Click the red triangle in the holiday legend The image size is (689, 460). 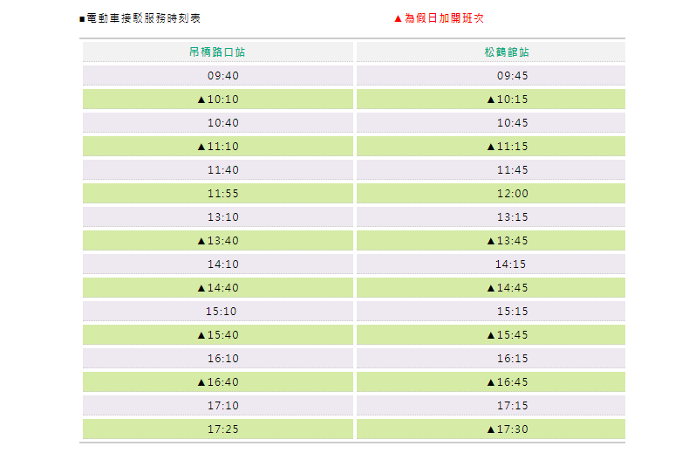(398, 18)
